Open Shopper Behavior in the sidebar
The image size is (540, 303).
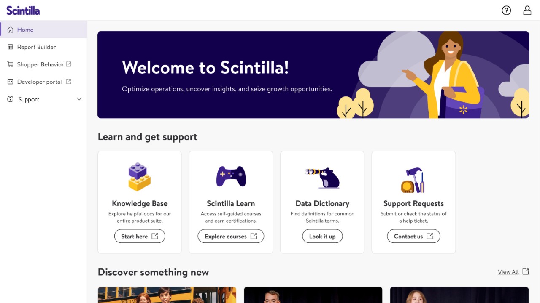pyautogui.click(x=40, y=64)
